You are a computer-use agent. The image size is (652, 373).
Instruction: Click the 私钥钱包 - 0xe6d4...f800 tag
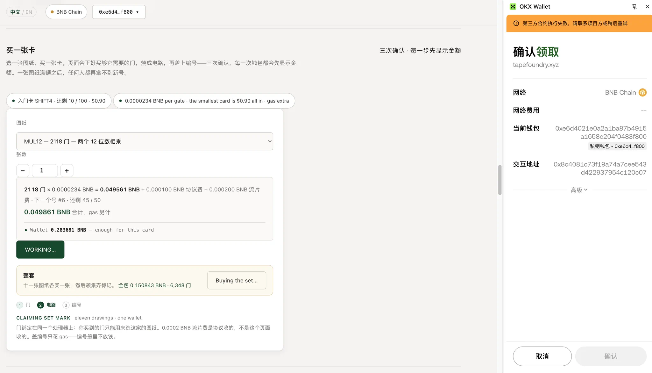click(x=617, y=146)
